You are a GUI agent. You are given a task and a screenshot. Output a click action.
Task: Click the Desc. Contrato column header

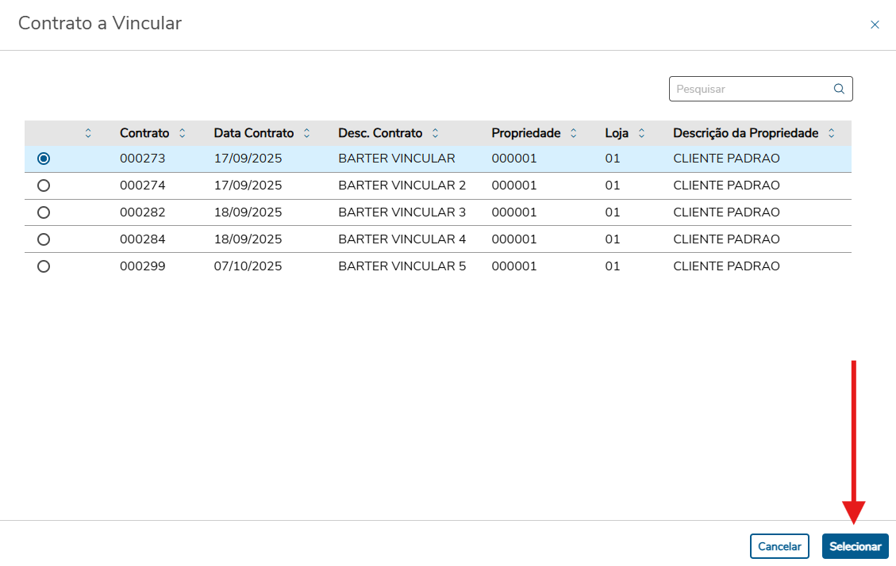tap(380, 133)
